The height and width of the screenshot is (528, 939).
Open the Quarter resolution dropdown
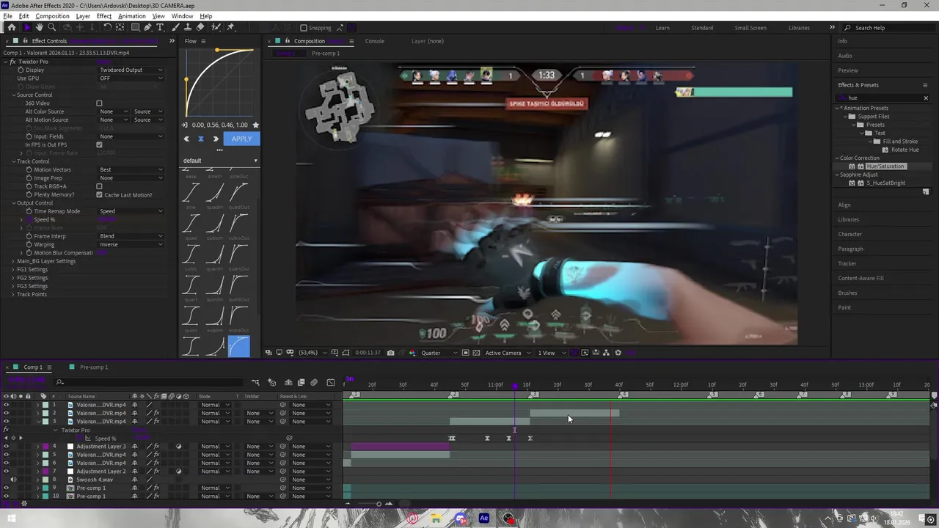tap(439, 353)
